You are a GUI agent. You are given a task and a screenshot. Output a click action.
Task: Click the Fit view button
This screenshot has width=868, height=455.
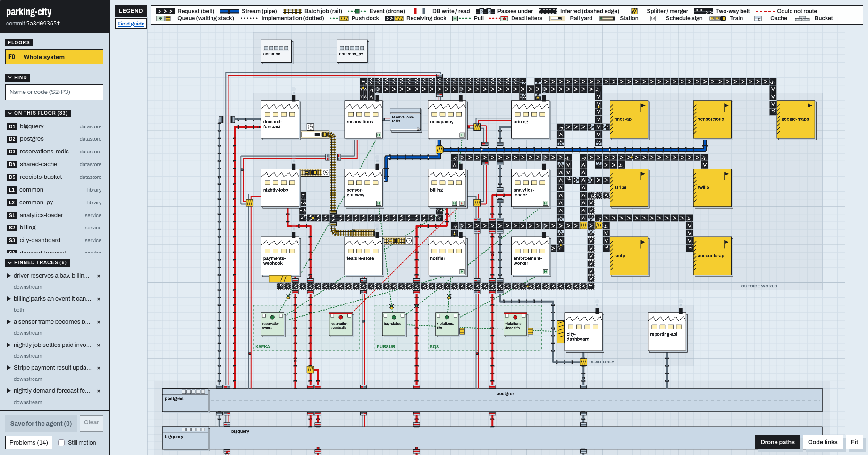pyautogui.click(x=854, y=442)
